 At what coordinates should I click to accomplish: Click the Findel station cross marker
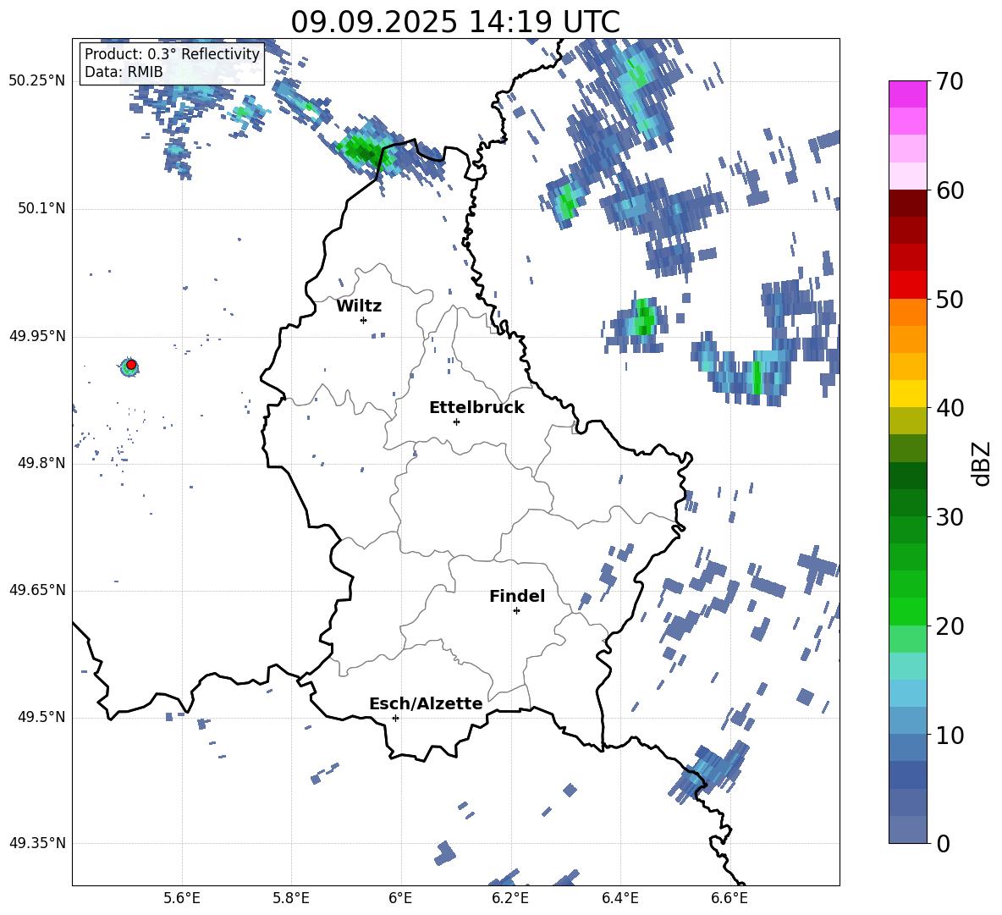click(x=516, y=611)
